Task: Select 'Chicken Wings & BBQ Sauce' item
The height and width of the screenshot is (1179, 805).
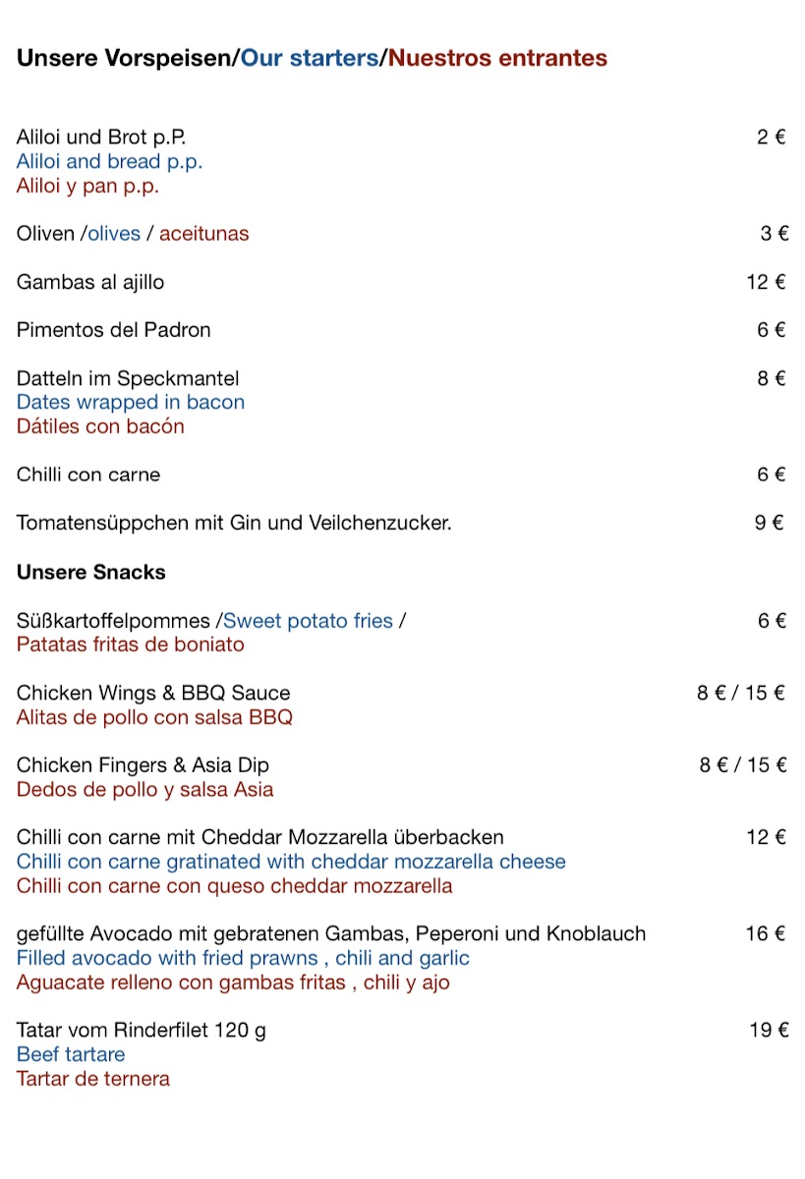Action: [x=153, y=694]
